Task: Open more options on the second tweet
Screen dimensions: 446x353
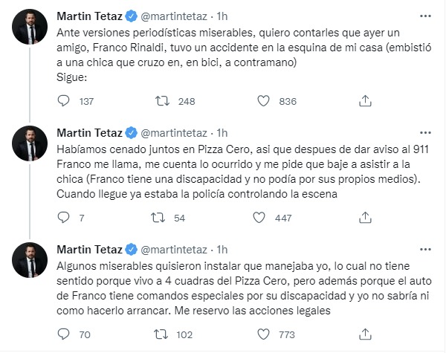Action: pos(424,132)
